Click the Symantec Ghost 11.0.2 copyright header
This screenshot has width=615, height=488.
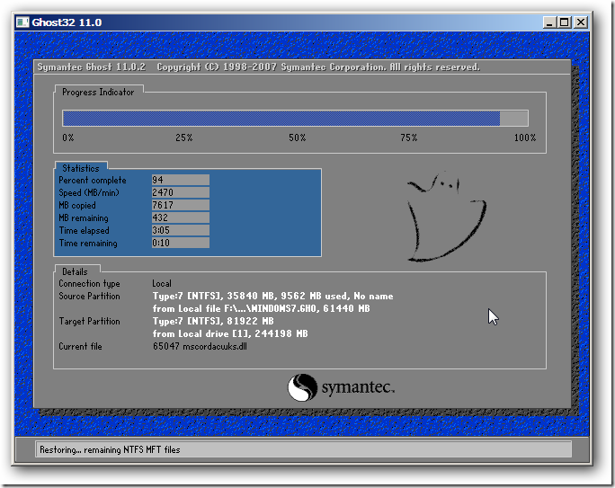tap(258, 67)
